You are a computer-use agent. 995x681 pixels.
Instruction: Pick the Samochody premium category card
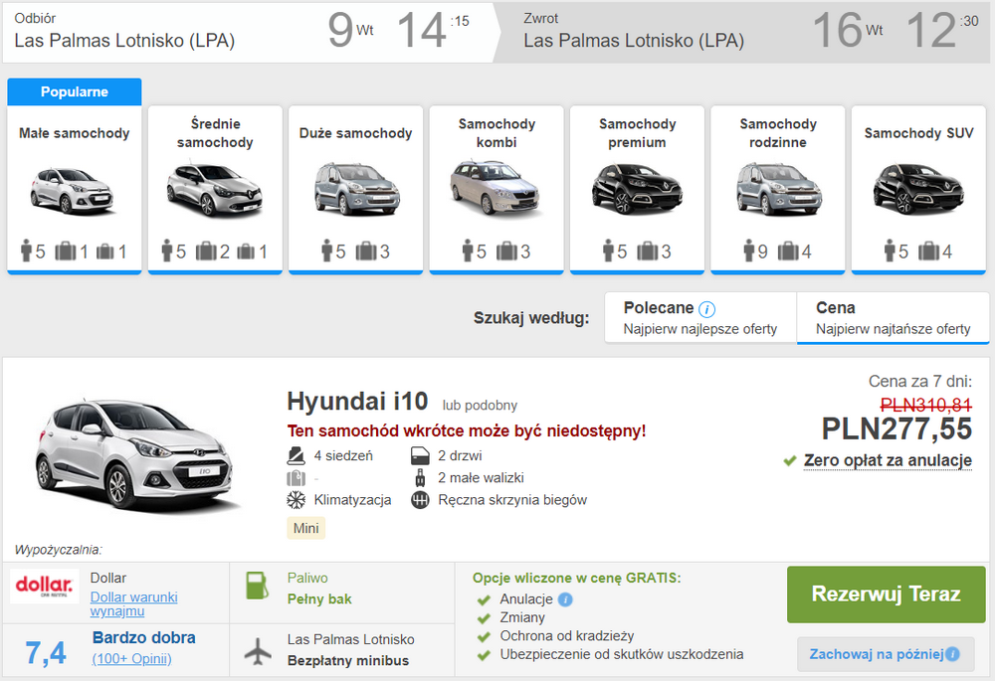click(637, 190)
